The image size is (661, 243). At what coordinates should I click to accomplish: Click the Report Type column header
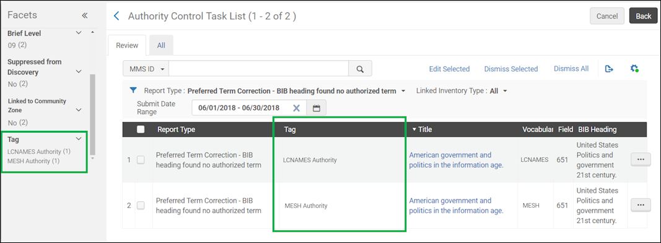[176, 130]
